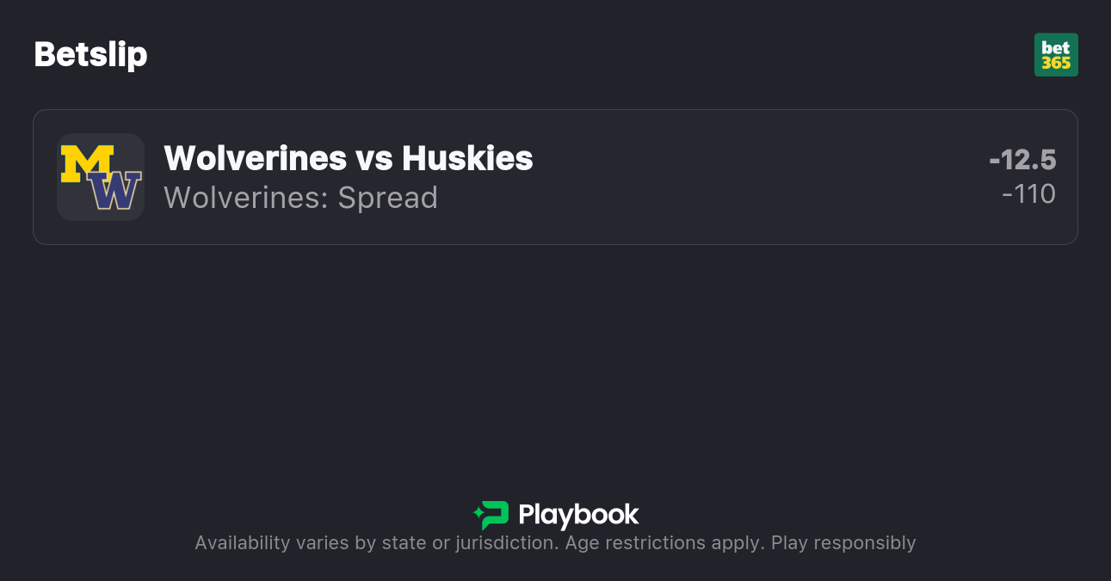Screen dimensions: 1111x581
Task: Open the Playbook wordmark link
Action: click(x=578, y=515)
